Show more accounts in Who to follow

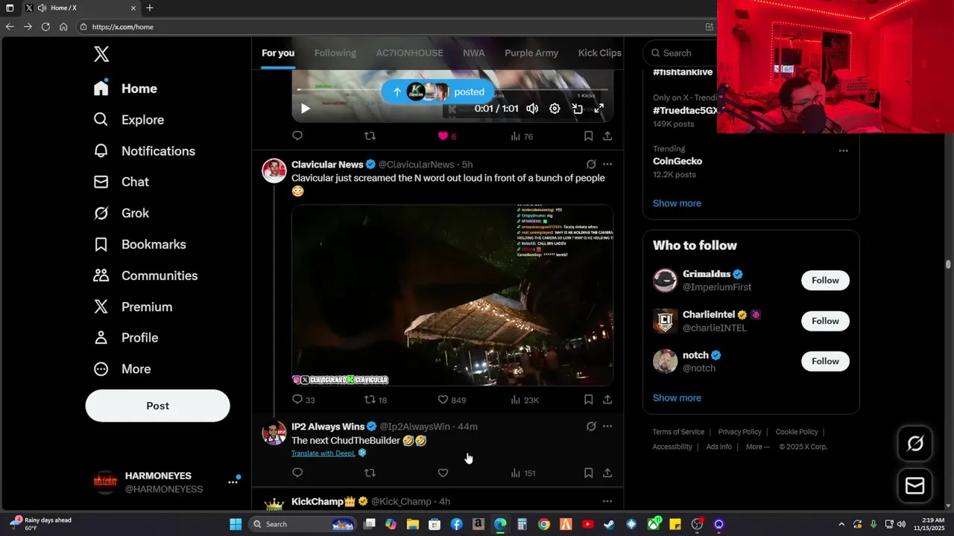[677, 398]
